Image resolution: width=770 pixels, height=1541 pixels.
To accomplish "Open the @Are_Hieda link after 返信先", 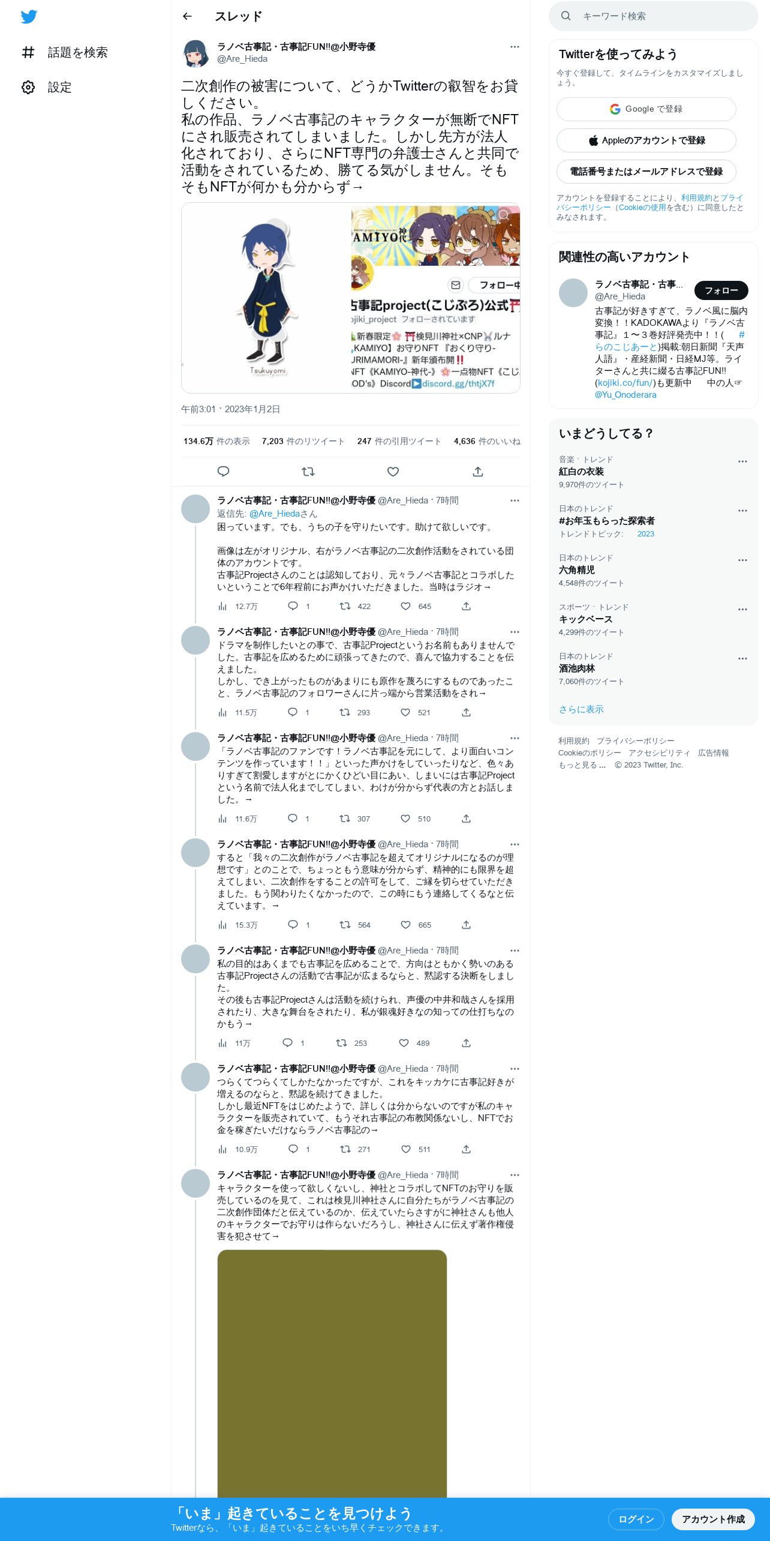I will tap(274, 514).
